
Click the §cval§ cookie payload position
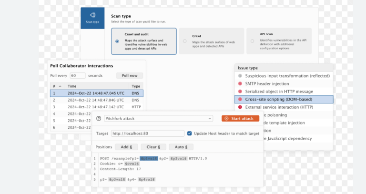tap(132, 164)
